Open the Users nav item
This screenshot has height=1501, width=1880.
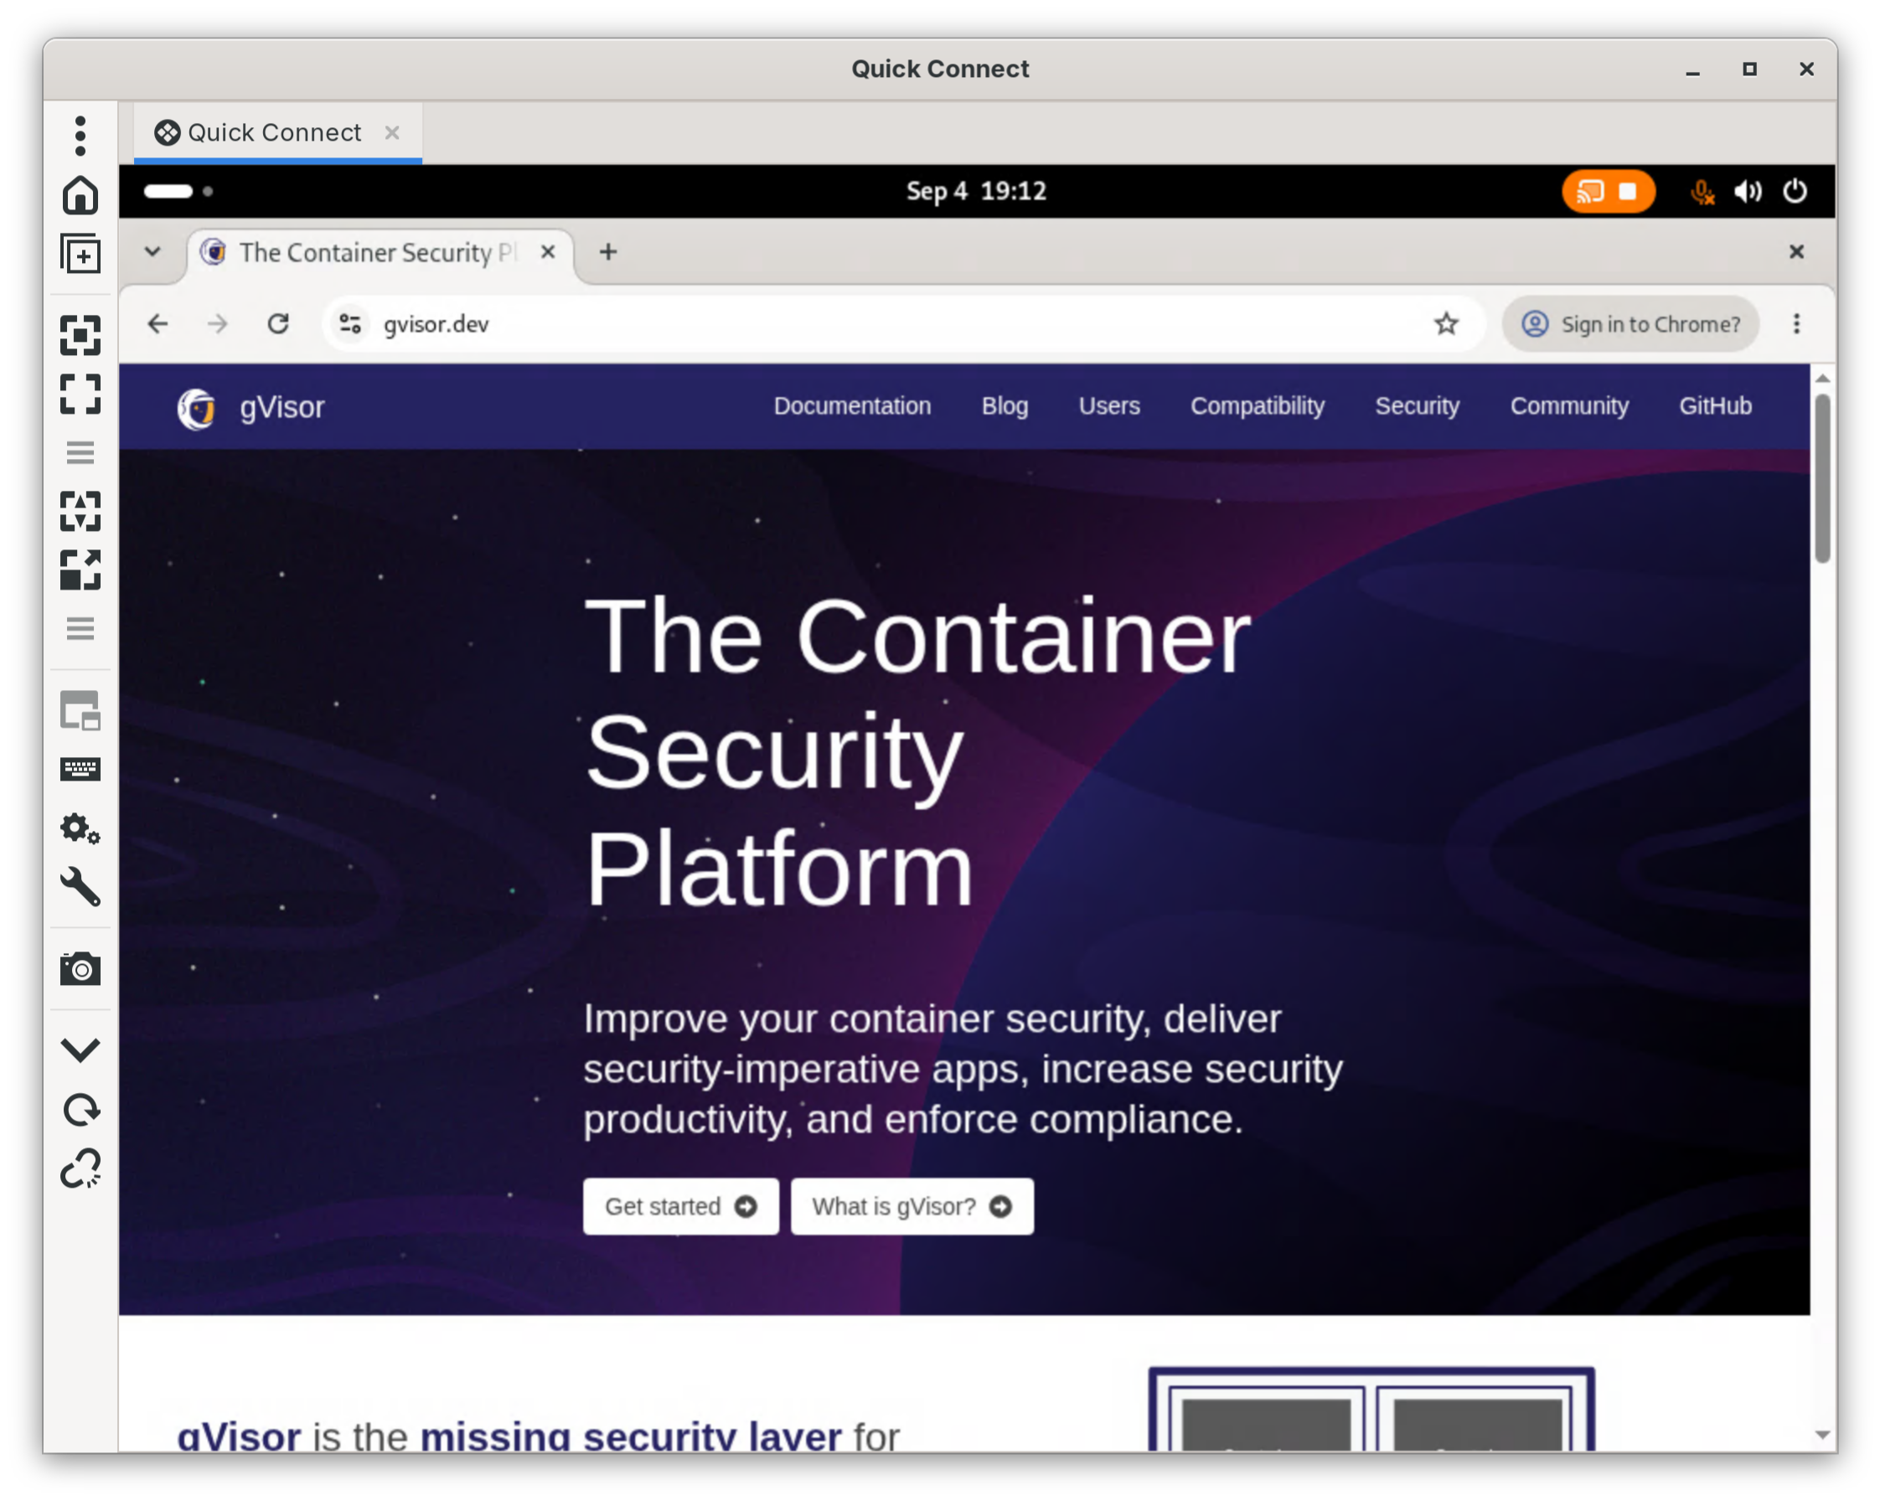1109,406
